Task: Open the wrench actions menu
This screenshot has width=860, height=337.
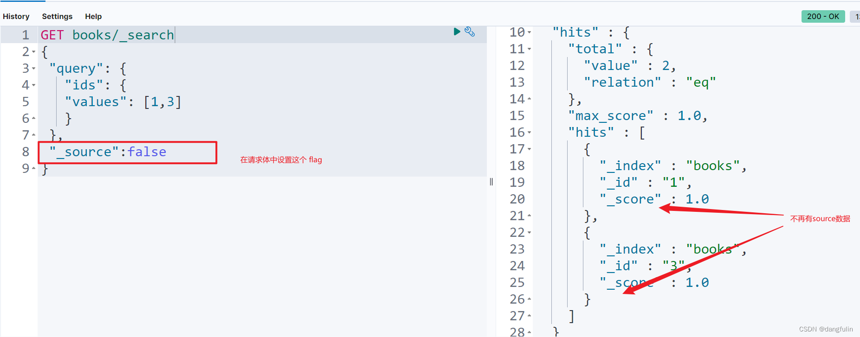Action: click(470, 32)
